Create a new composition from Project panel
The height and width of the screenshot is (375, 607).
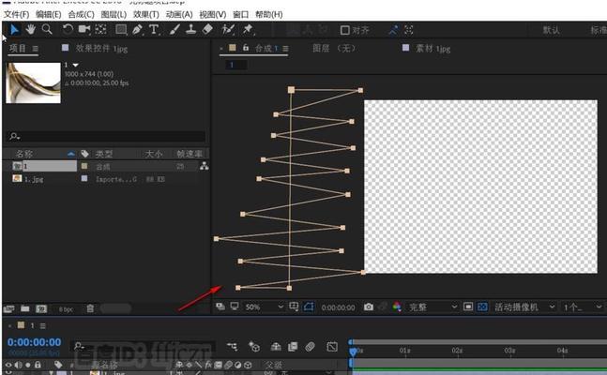(x=41, y=308)
